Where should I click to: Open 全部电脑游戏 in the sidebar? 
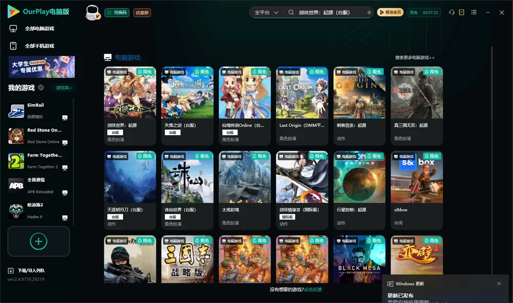pyautogui.click(x=32, y=29)
